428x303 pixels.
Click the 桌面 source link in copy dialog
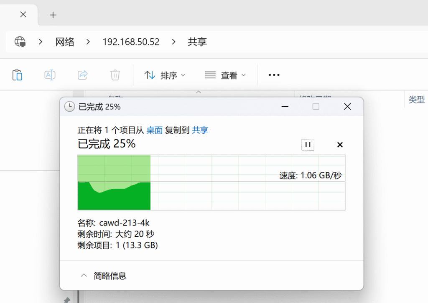point(154,130)
